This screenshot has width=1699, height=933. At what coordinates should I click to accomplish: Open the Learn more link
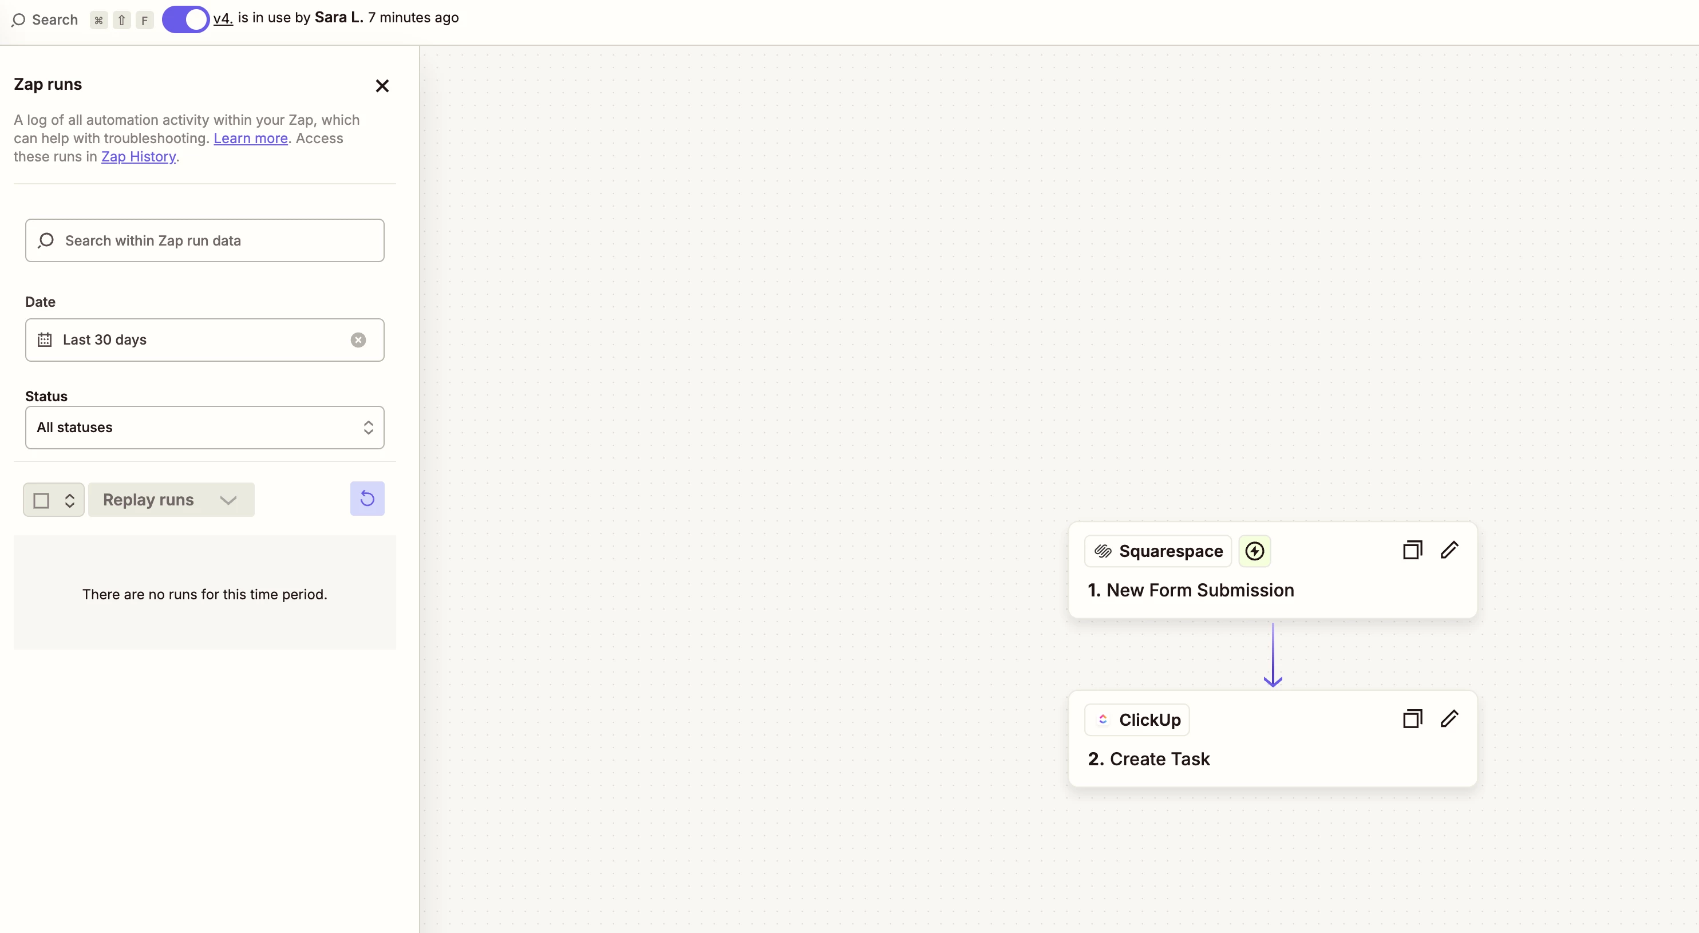pyautogui.click(x=251, y=139)
